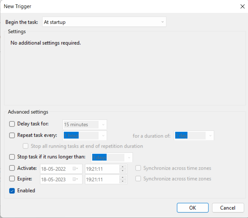Cancel the New Trigger dialog

[x=228, y=208]
